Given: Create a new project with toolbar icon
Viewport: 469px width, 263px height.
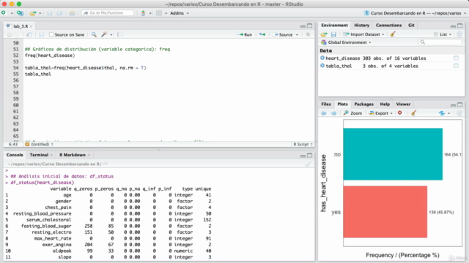Looking at the screenshot, I should point(20,13).
